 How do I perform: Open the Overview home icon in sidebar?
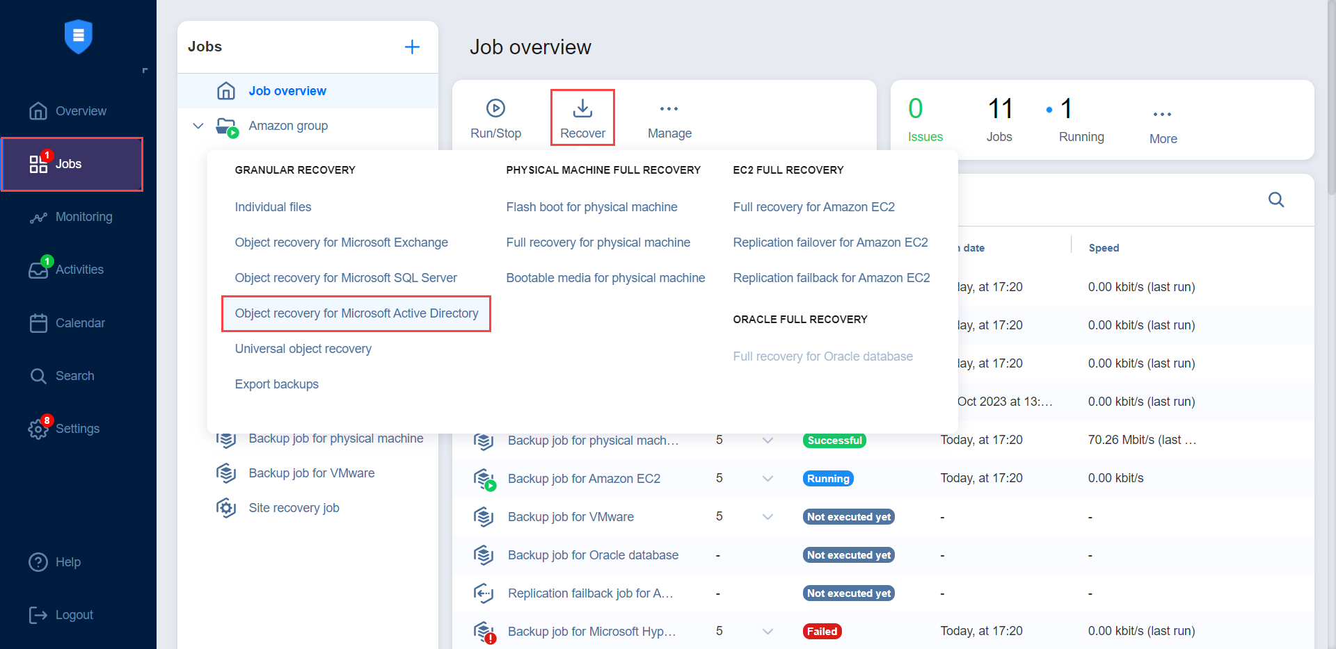click(x=38, y=111)
